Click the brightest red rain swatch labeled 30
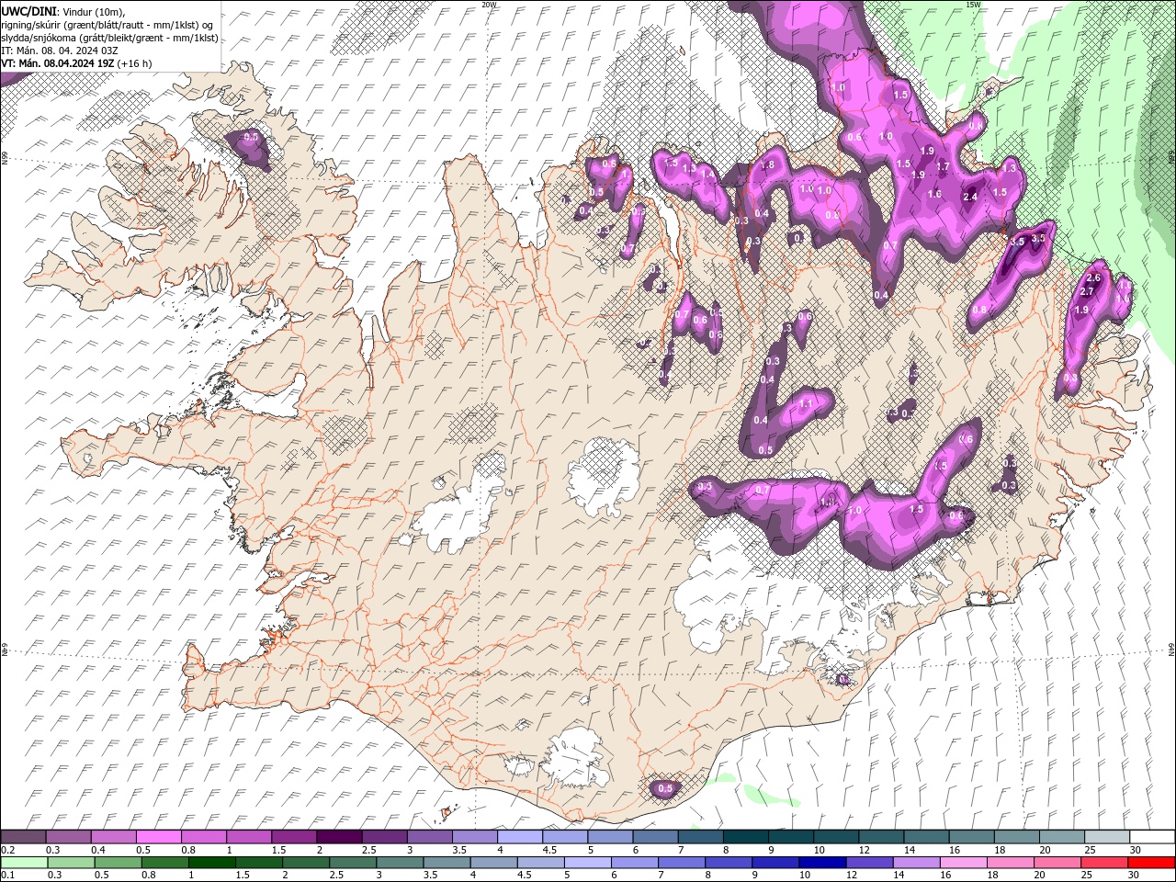1176x882 pixels. point(1151,863)
